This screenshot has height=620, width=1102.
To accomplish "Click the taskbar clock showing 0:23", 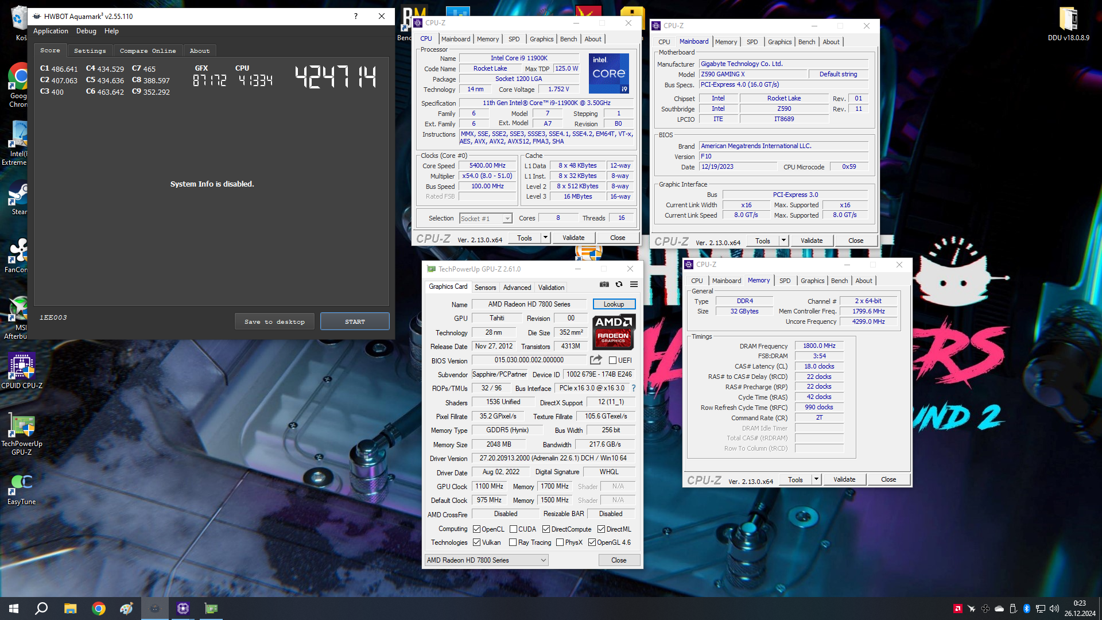I will [x=1080, y=603].
